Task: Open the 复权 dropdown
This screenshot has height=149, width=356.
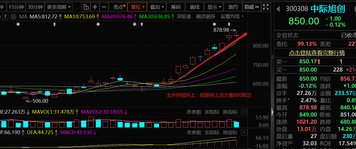Action: click(137, 7)
